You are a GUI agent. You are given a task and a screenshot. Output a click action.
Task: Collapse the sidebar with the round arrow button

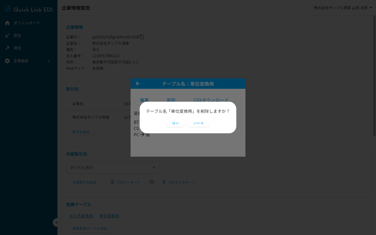coord(57,222)
